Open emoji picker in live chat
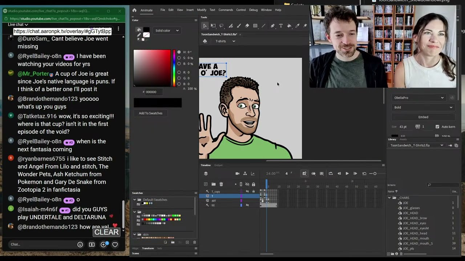 (x=80, y=244)
